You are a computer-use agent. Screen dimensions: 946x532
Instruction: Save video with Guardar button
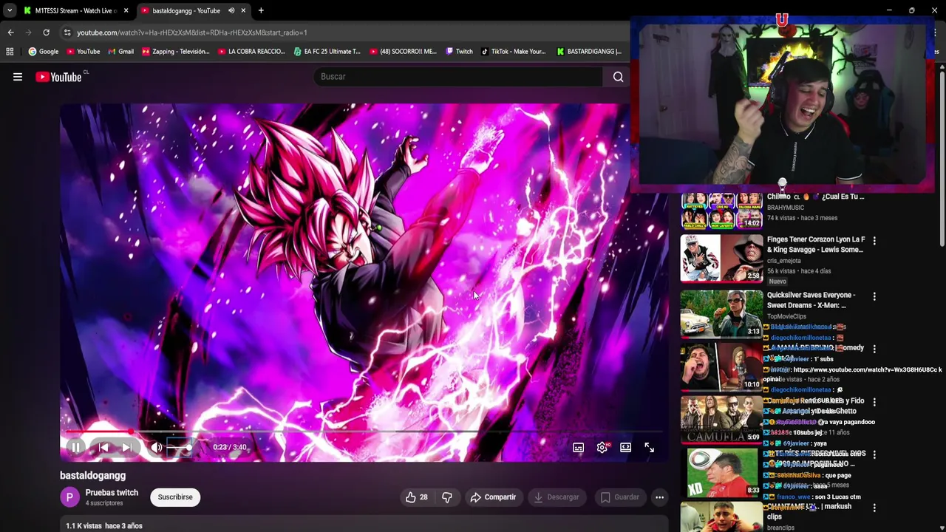[619, 497]
